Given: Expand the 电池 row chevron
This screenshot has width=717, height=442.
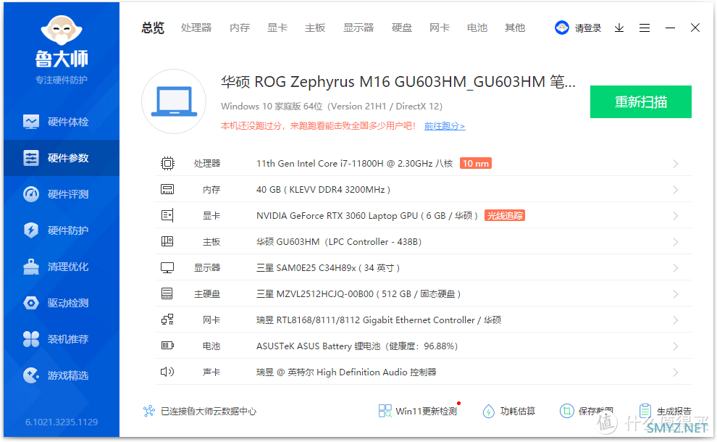Looking at the screenshot, I should pyautogui.click(x=676, y=346).
